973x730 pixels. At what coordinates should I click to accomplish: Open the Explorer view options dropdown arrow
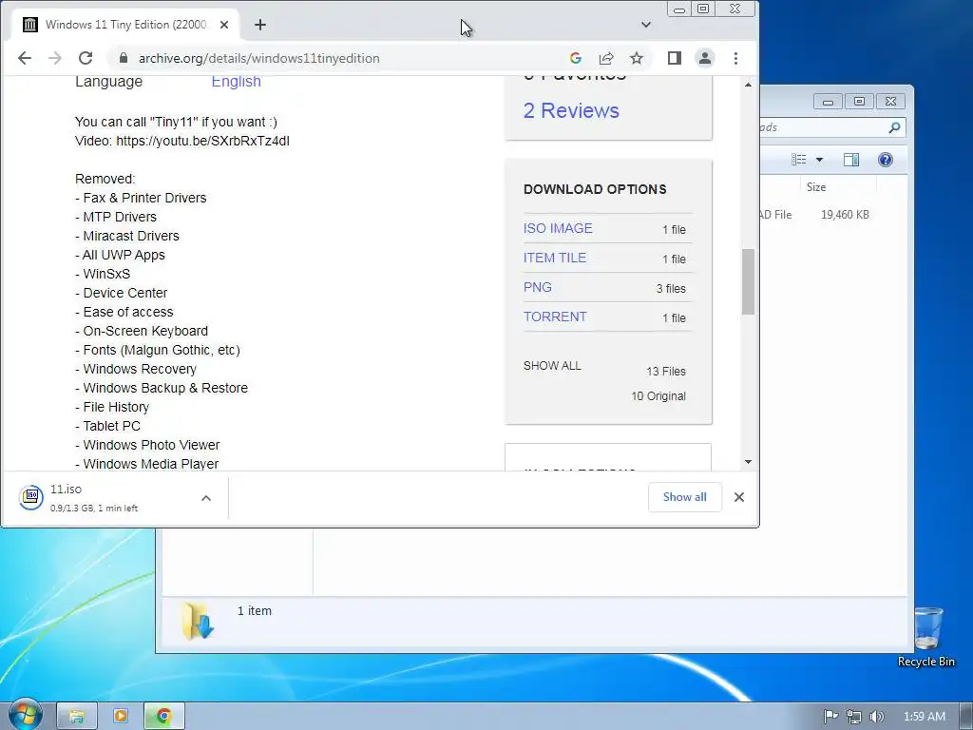pyautogui.click(x=819, y=160)
